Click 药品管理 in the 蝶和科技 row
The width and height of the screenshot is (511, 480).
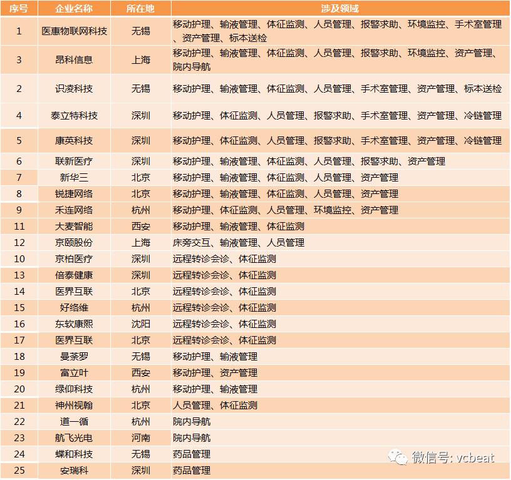[x=192, y=454]
